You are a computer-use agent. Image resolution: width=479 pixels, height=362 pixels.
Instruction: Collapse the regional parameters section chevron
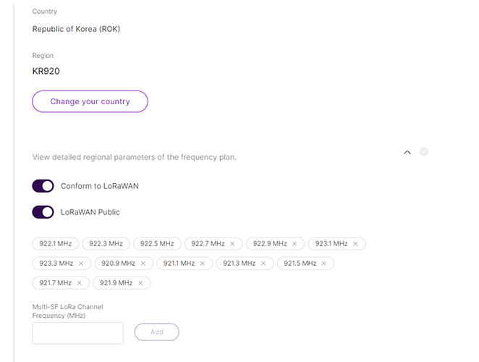pos(407,152)
